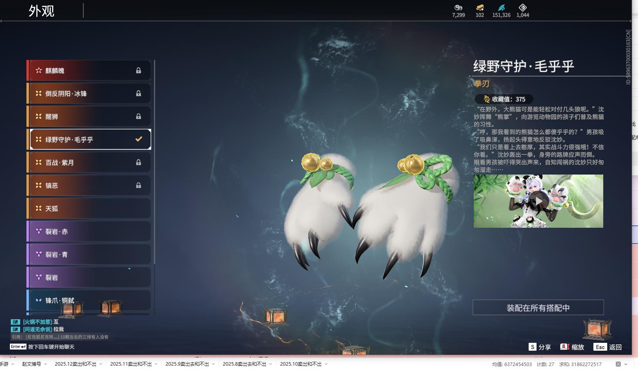
Task: Click the 按下回车键开始聊天 chat prompt
Action: [x=51, y=347]
